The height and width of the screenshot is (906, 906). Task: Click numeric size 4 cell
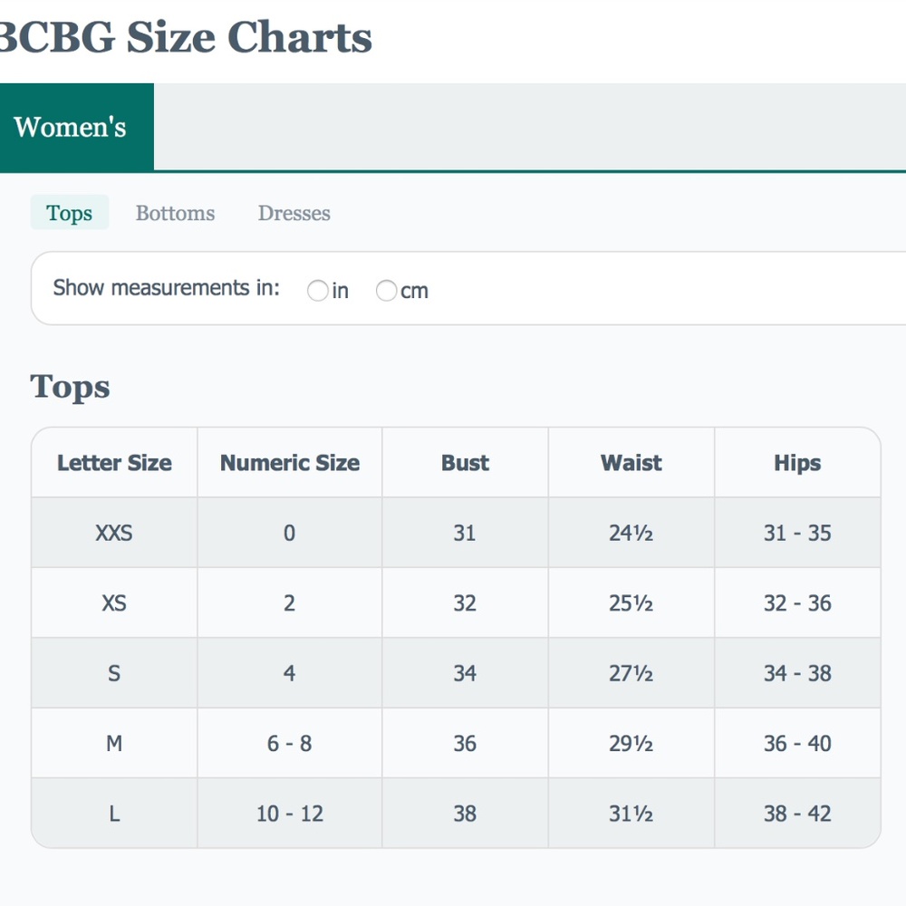(x=290, y=673)
